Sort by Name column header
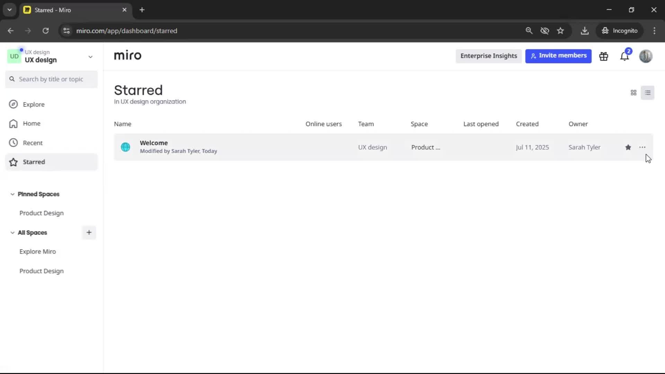The width and height of the screenshot is (665, 374). coord(123,124)
